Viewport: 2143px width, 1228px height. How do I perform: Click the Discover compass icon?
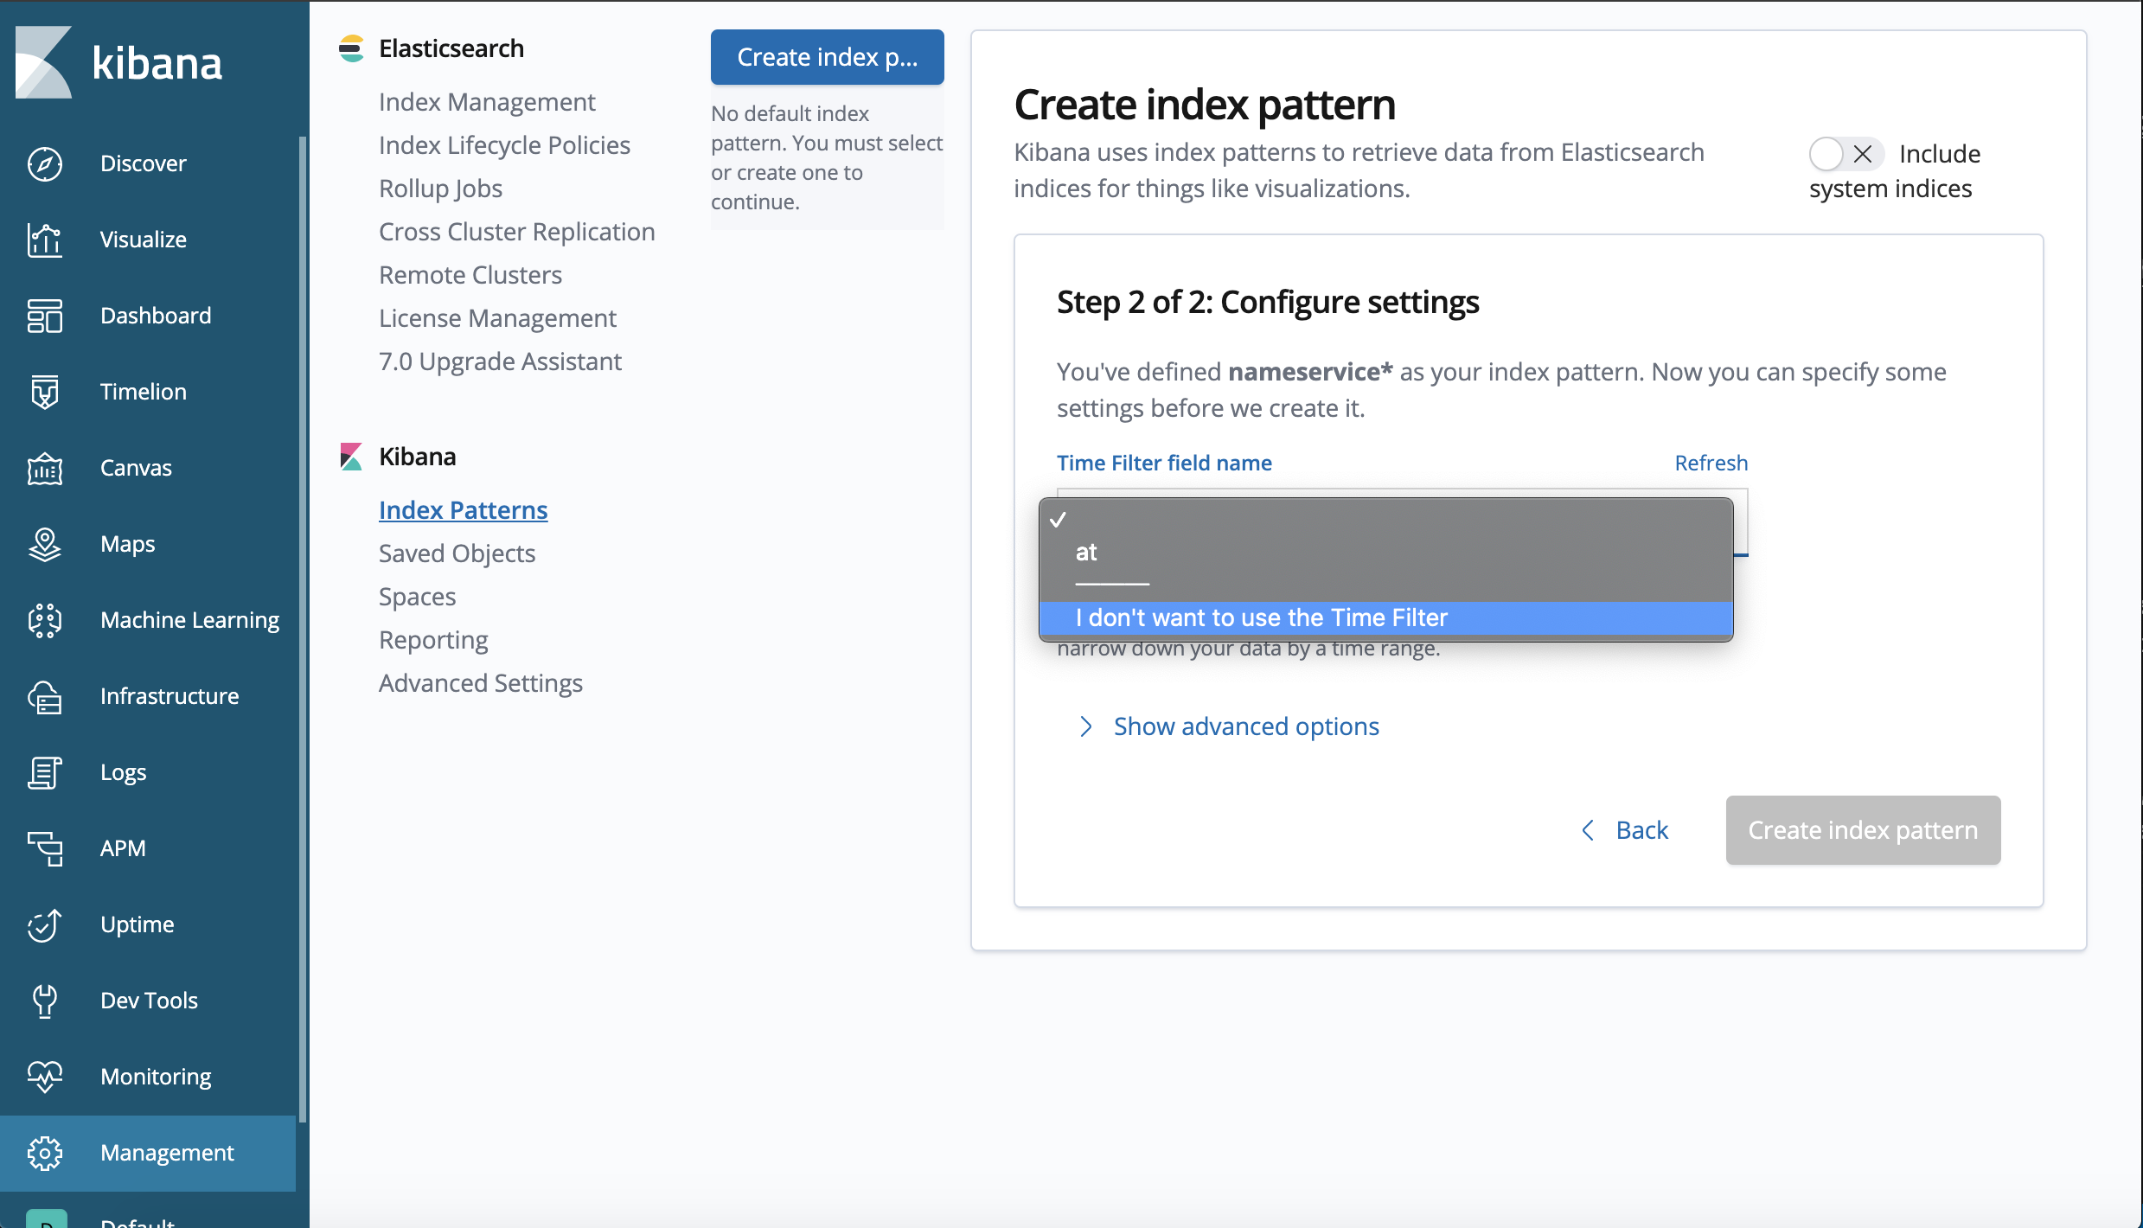pos(44,163)
